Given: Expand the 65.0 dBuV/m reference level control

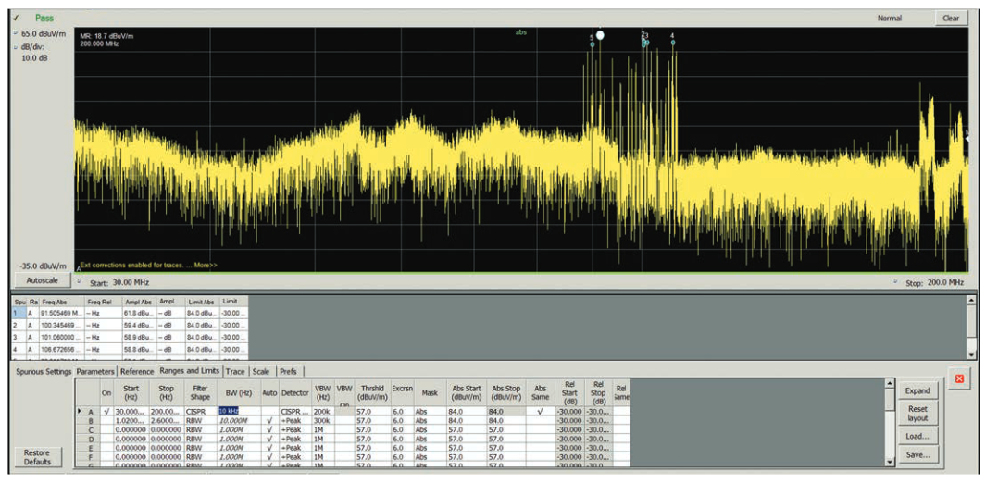Looking at the screenshot, I should (16, 34).
